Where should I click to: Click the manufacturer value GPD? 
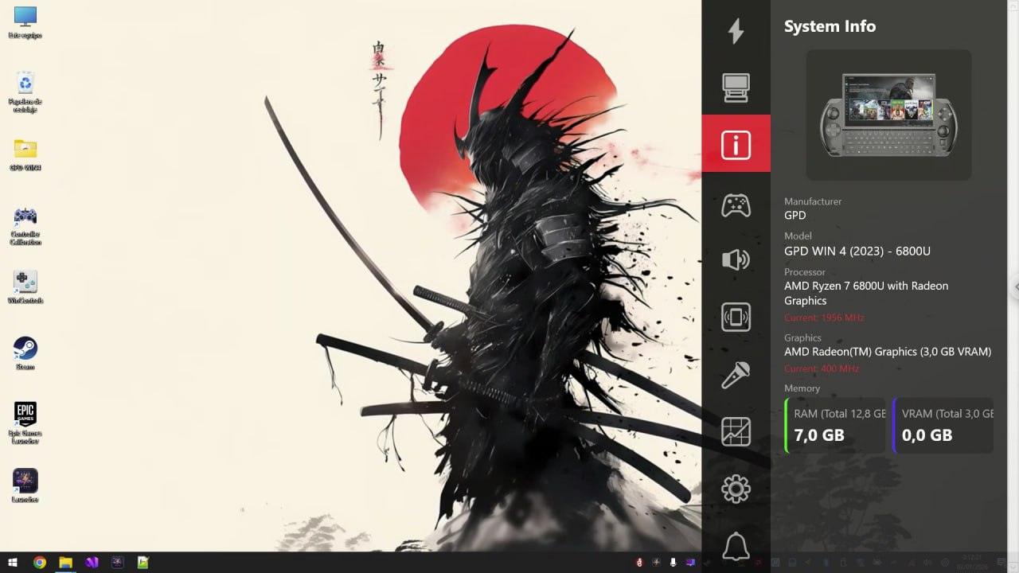coord(795,215)
